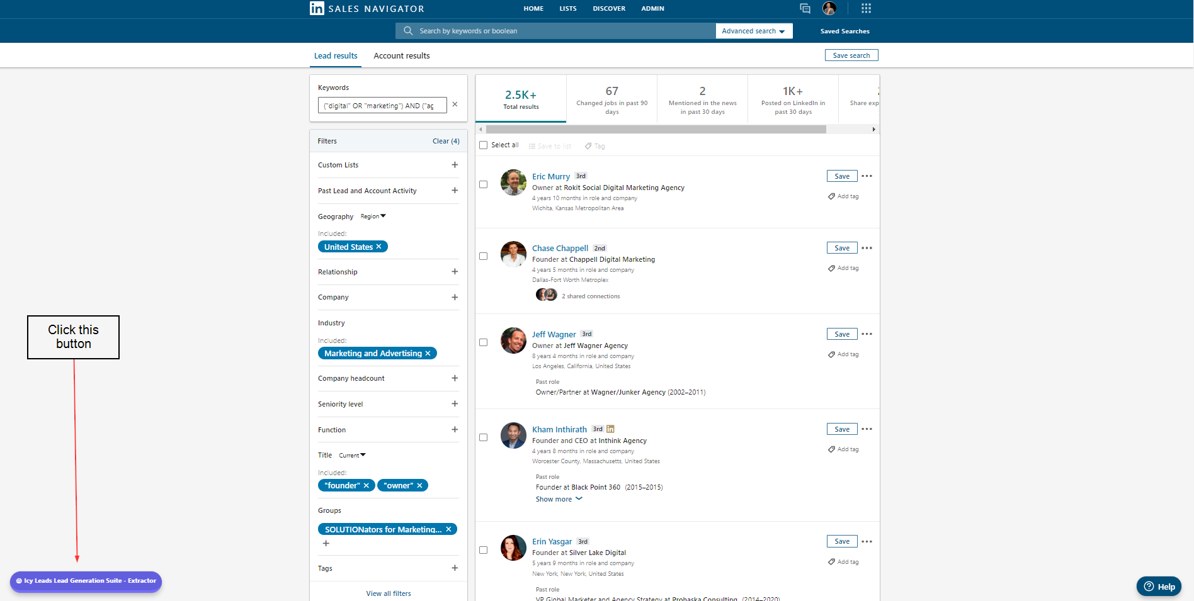Open the profile avatar menu
The width and height of the screenshot is (1194, 601).
click(829, 8)
